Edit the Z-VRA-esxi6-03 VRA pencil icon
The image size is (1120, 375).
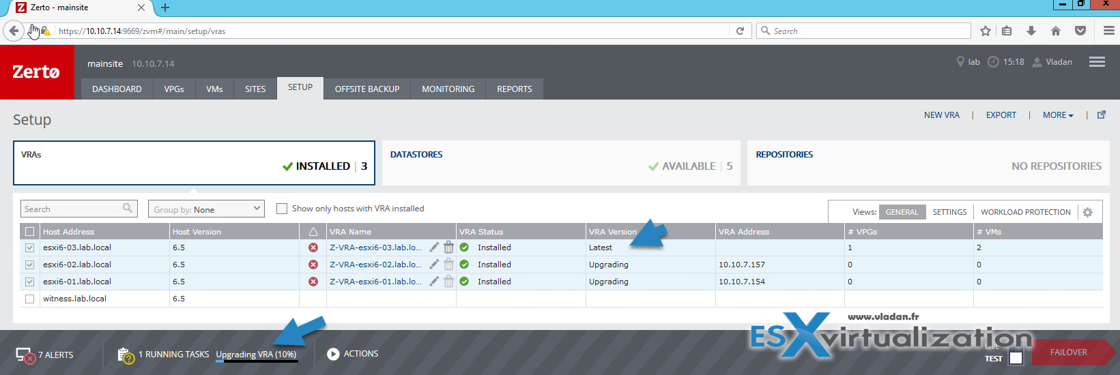pos(434,247)
